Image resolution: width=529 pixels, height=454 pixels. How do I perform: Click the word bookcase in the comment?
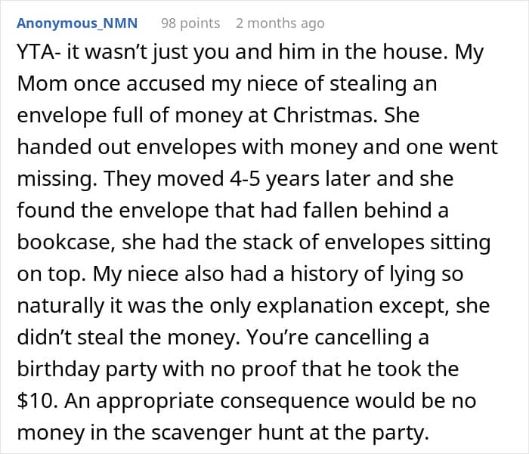pyautogui.click(x=60, y=243)
